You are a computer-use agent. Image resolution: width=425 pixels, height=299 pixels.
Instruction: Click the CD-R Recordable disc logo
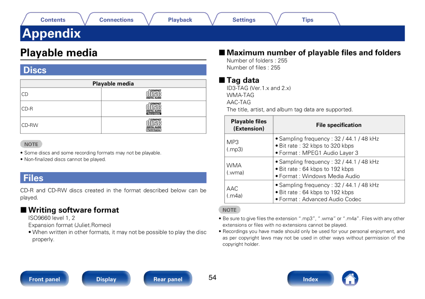[154, 109]
